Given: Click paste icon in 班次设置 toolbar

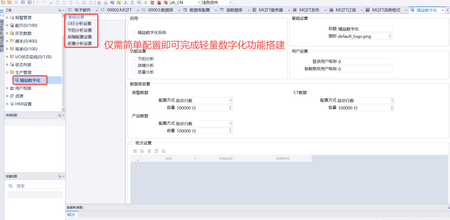Looking at the screenshot, I should pyautogui.click(x=163, y=151).
